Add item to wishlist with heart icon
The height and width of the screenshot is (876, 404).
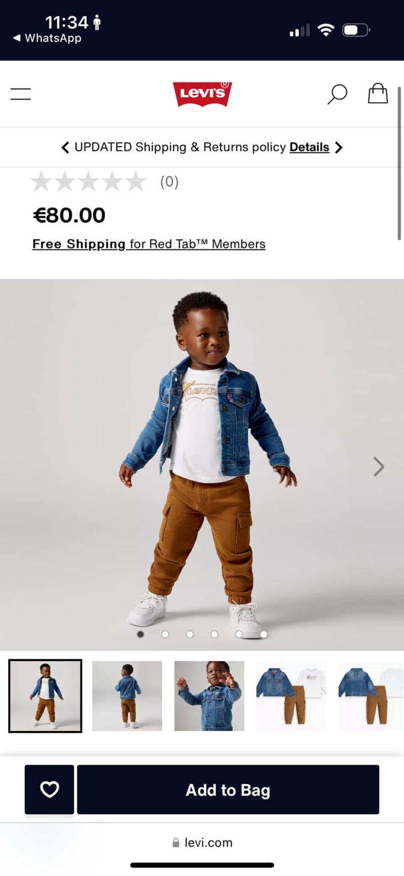49,789
